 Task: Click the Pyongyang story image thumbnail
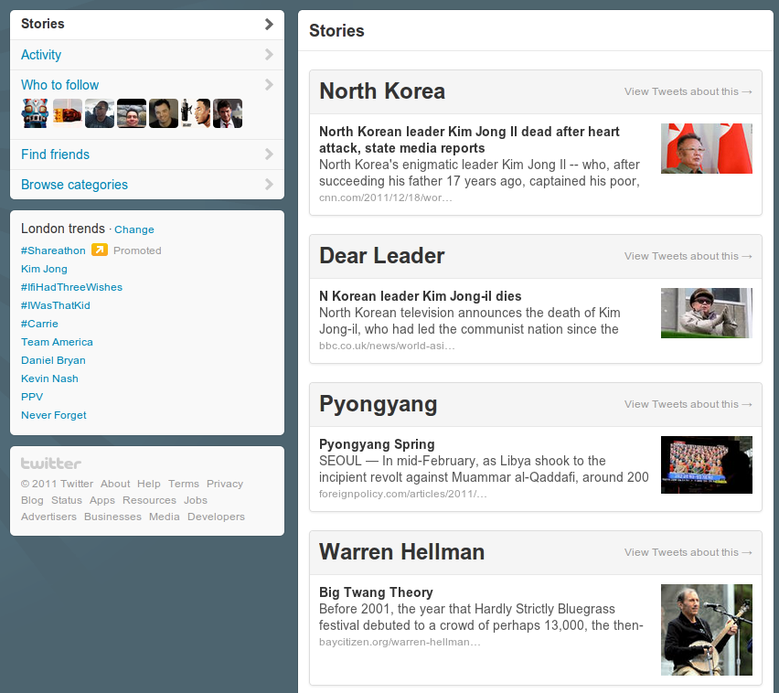[x=706, y=464]
